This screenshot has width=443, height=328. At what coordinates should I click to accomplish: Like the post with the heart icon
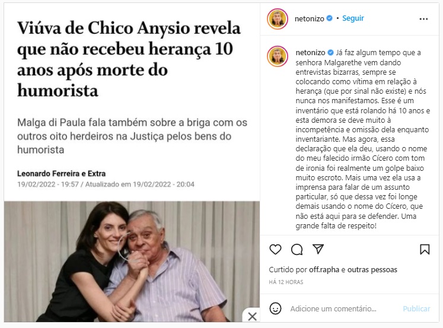click(275, 250)
